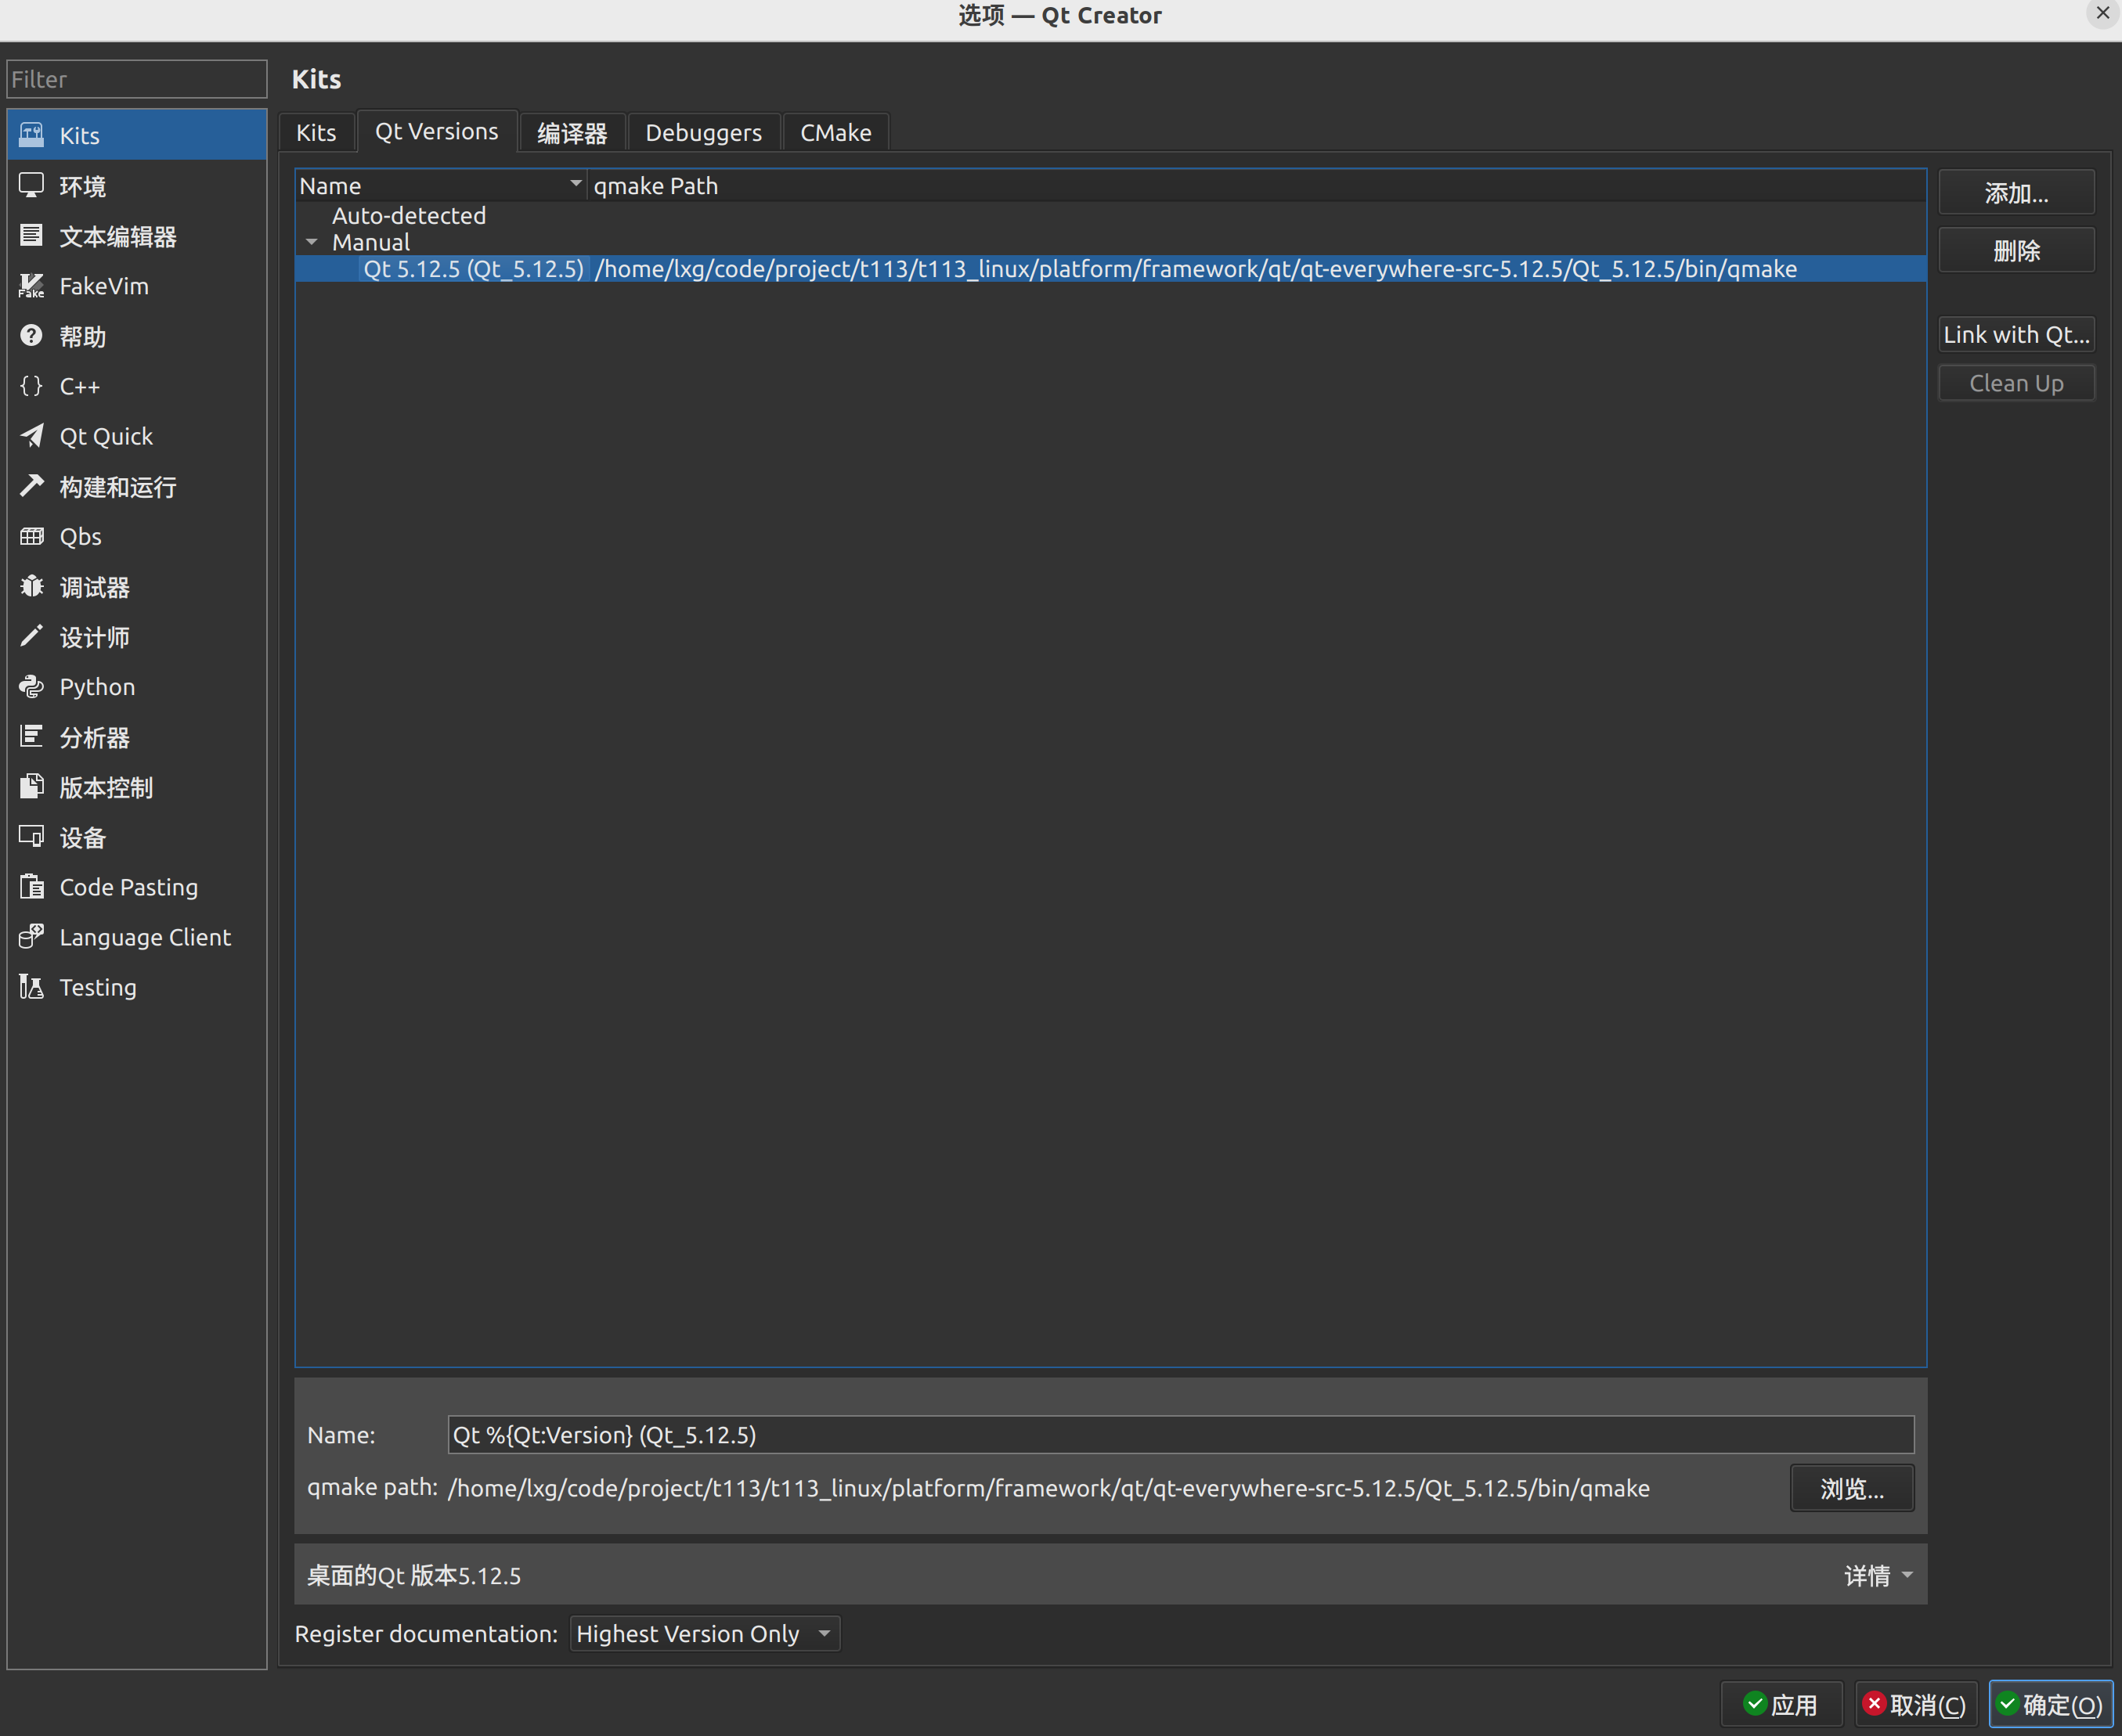Image resolution: width=2122 pixels, height=1736 pixels.
Task: Switch to the Qt Versions tab
Action: point(436,131)
